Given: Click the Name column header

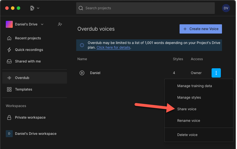Looking at the screenshot, I should pyautogui.click(x=82, y=59).
